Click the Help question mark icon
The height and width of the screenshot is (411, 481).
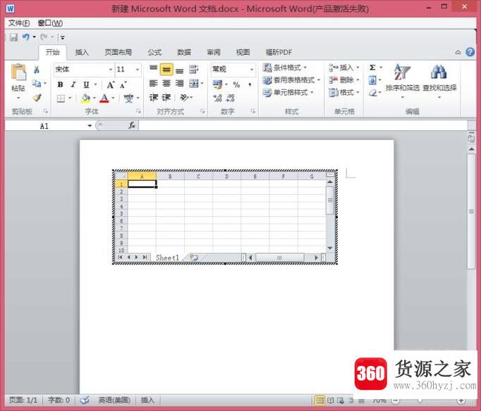[x=470, y=51]
